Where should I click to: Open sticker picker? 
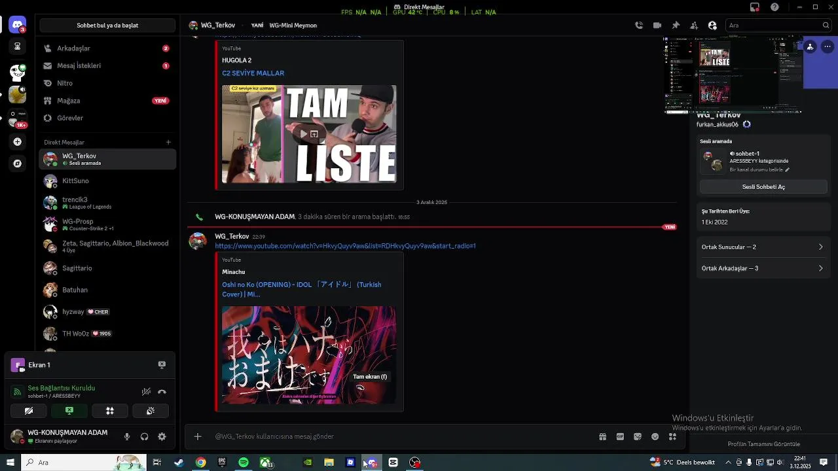638,436
